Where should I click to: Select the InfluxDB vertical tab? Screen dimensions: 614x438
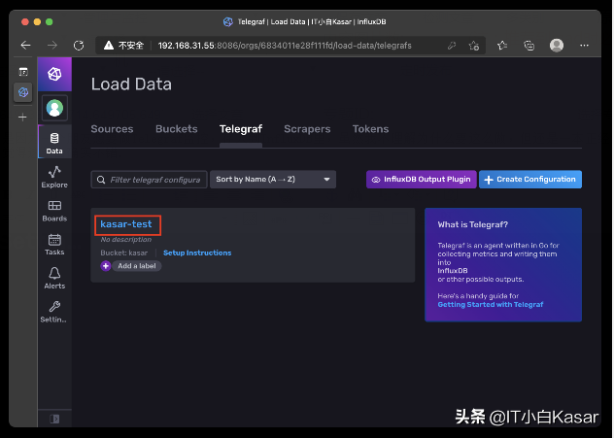tap(23, 92)
